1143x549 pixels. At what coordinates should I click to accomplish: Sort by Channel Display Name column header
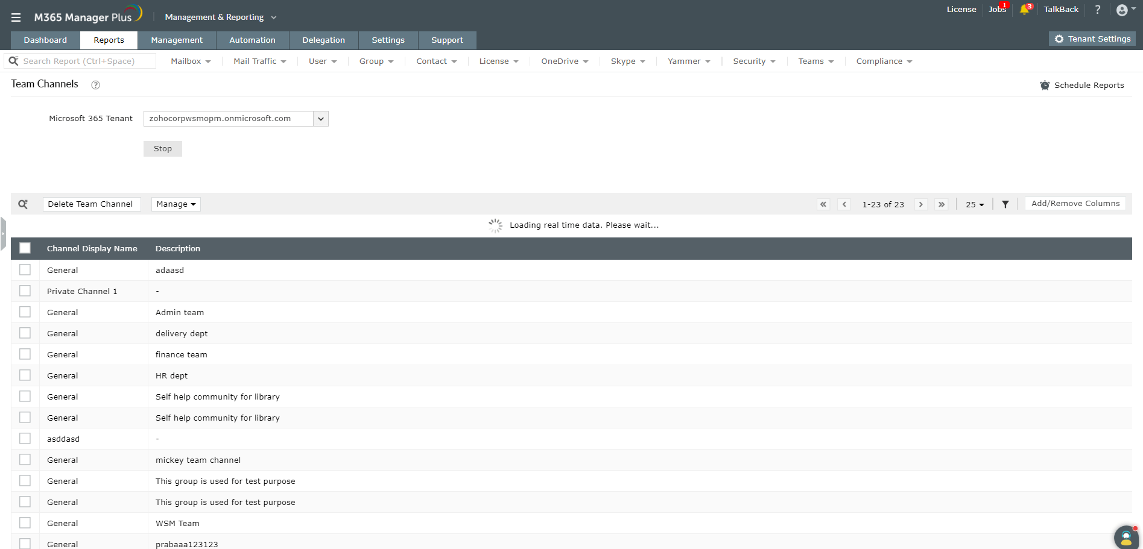click(x=92, y=248)
